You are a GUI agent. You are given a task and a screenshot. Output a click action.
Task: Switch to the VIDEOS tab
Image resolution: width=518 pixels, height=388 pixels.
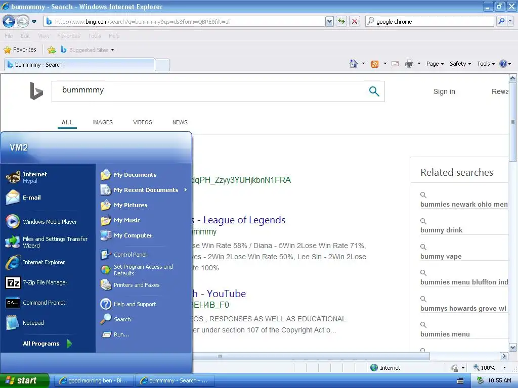click(142, 122)
